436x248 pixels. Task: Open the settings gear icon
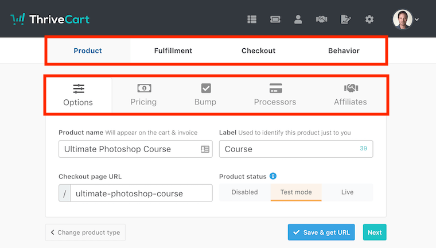369,20
